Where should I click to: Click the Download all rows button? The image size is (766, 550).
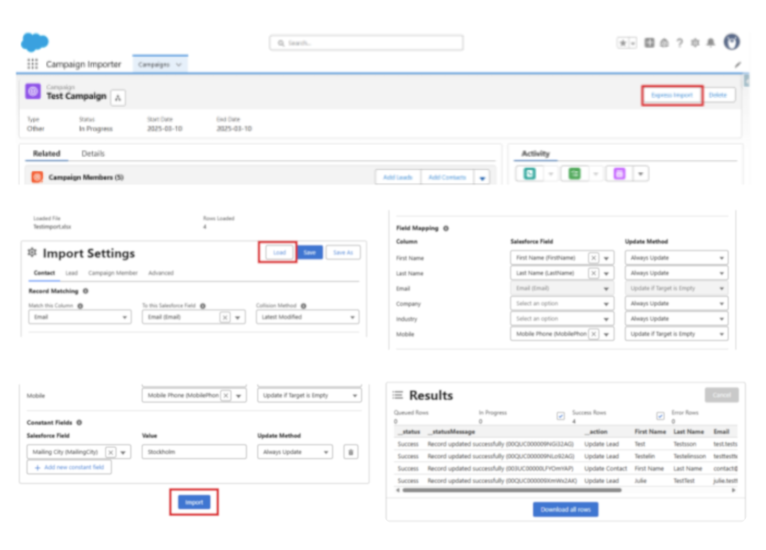(565, 509)
